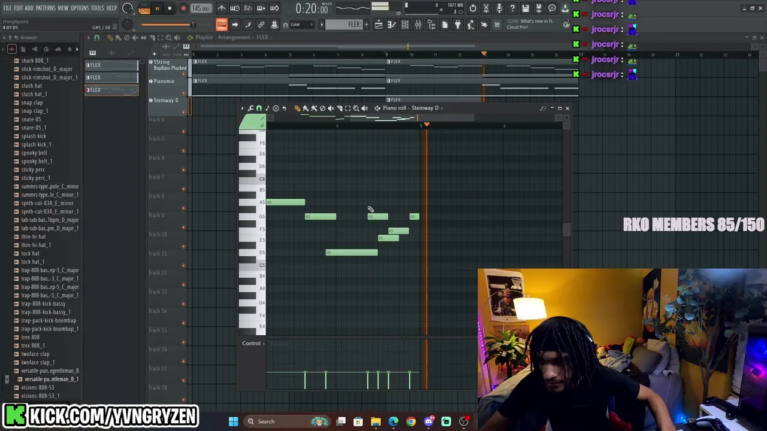The image size is (767, 431).
Task: Open the piano roll Control dropdown
Action: click(x=254, y=343)
